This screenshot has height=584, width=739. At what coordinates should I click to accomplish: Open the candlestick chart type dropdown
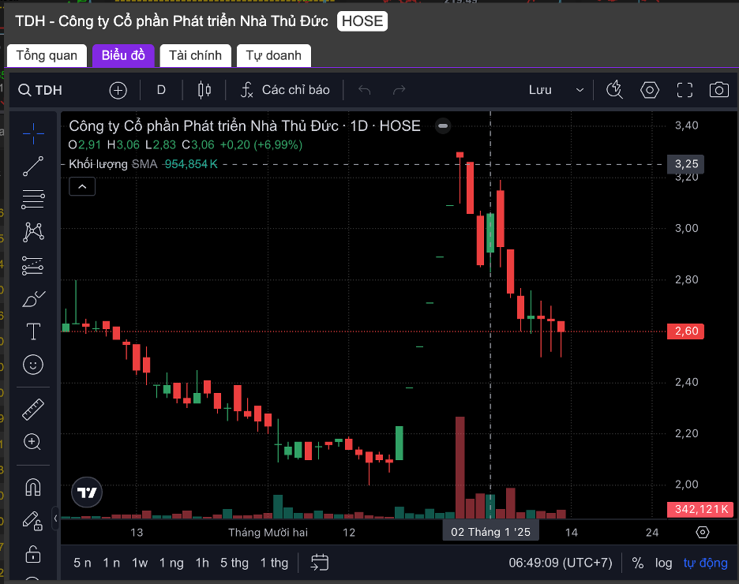click(x=204, y=90)
